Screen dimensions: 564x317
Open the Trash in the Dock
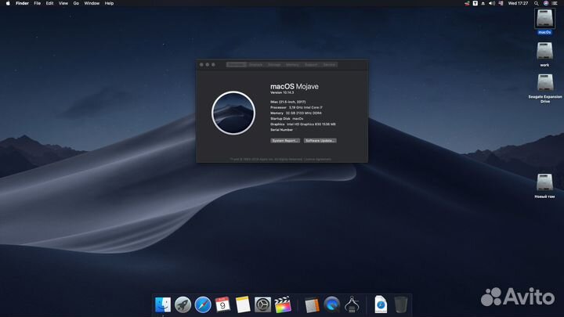pos(401,304)
